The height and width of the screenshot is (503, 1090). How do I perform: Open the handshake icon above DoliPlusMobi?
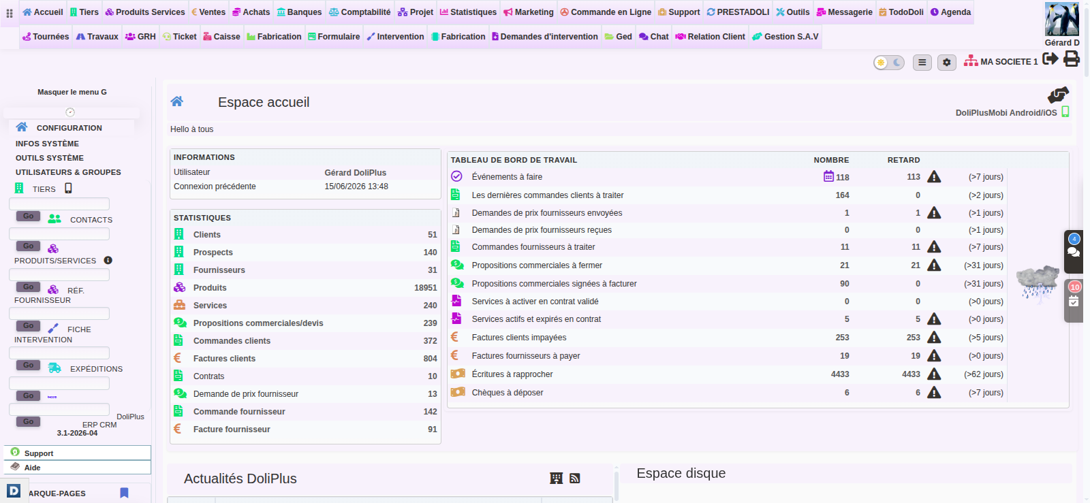1058,95
